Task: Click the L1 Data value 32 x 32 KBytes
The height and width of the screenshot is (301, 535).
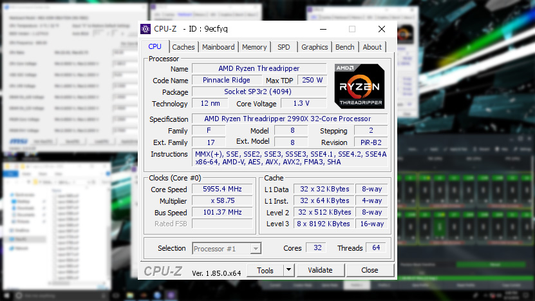Action: (x=324, y=189)
